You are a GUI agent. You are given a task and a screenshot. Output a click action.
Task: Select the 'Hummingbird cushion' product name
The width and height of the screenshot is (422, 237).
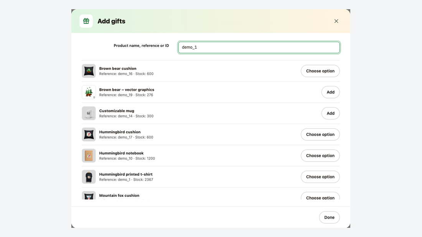click(x=120, y=132)
